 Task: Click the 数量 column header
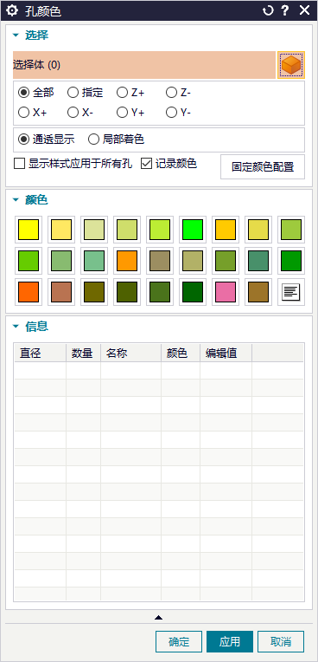[84, 354]
